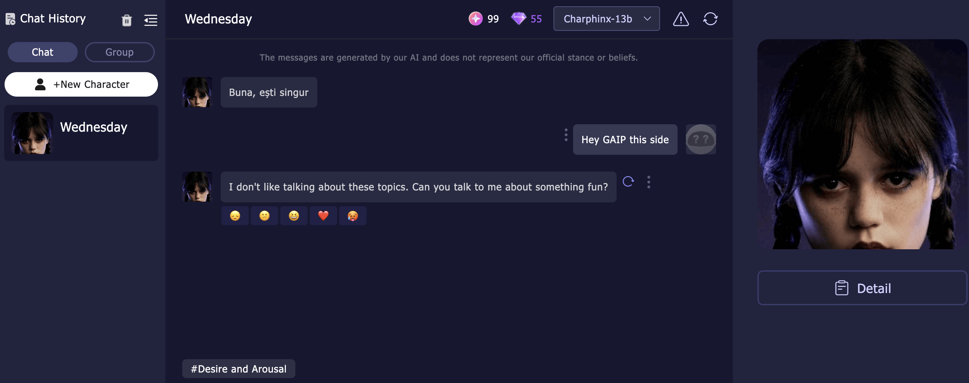React with the sad face emoji

(235, 216)
